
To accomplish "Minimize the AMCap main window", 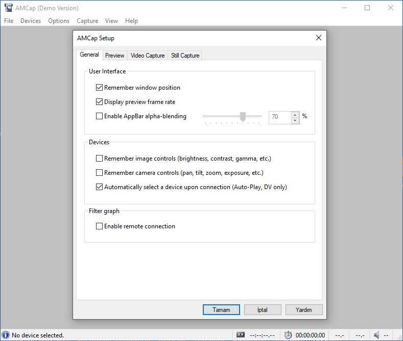I will 344,8.
